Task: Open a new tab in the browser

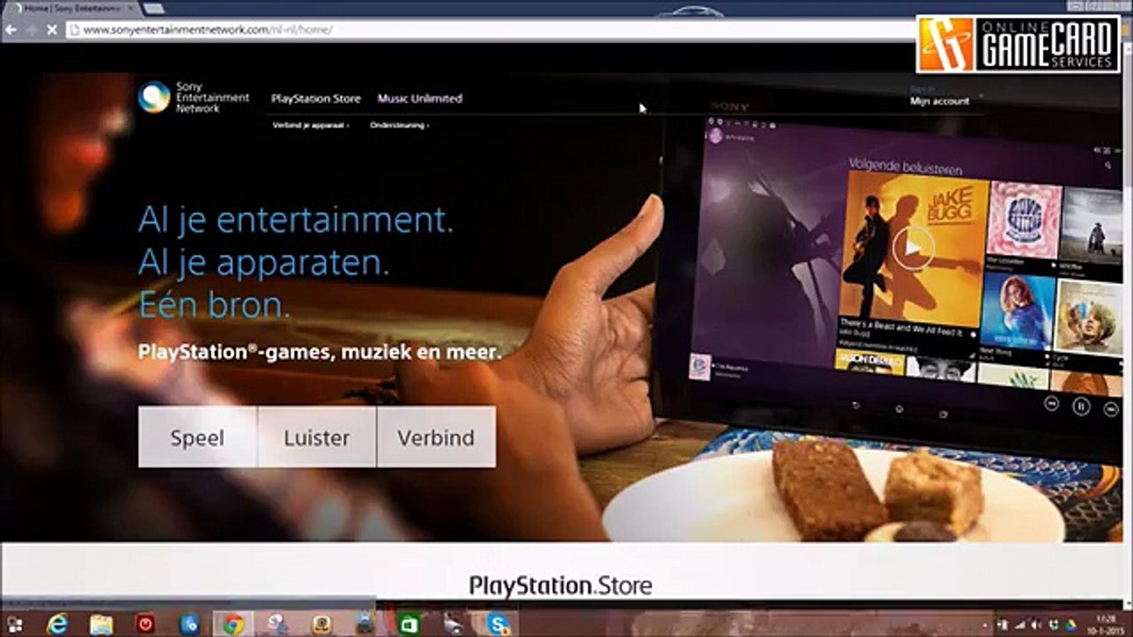Action: 153,8
